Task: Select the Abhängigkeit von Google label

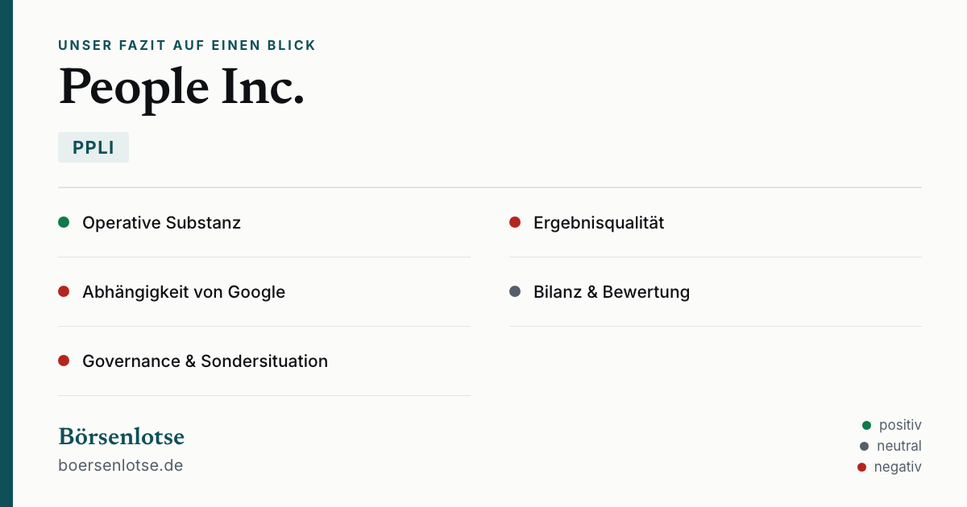Action: click(184, 292)
